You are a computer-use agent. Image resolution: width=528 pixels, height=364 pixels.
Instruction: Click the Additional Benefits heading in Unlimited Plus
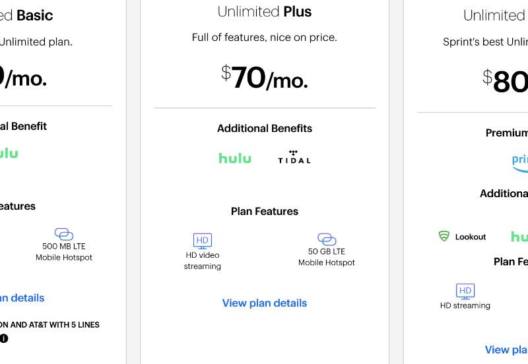pos(264,129)
